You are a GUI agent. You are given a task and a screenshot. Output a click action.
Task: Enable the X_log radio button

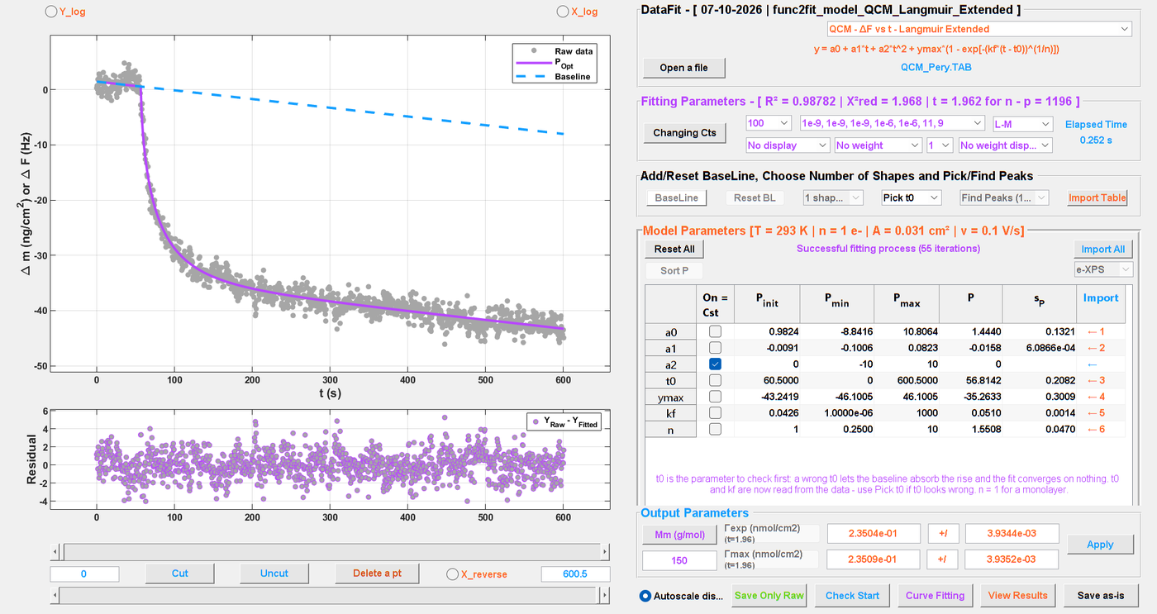point(563,12)
